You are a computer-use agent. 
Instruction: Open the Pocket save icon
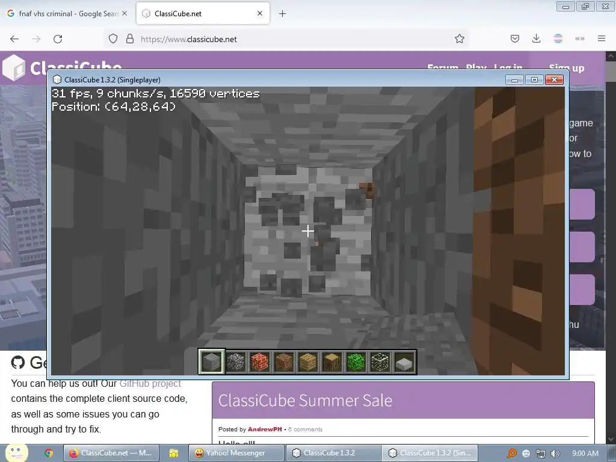tap(515, 38)
